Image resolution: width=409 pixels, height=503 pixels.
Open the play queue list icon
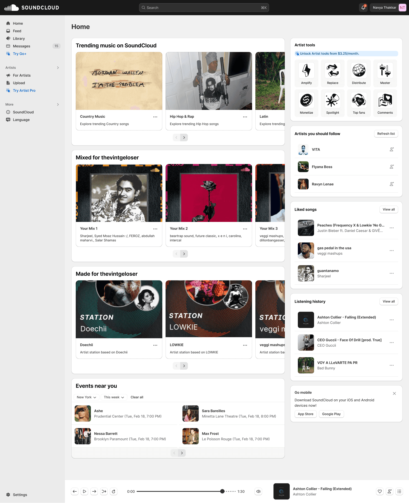pos(399,491)
